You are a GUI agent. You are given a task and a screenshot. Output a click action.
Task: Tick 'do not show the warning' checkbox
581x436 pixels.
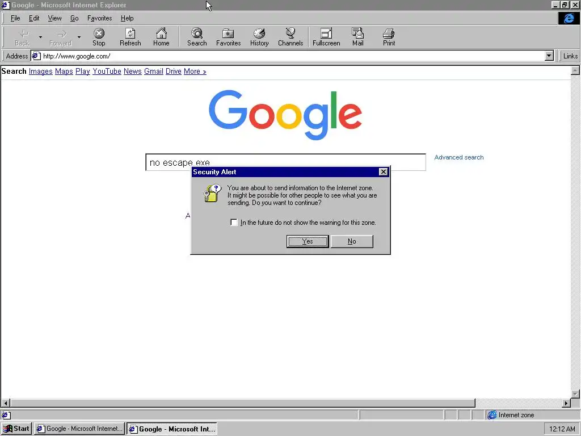(234, 223)
